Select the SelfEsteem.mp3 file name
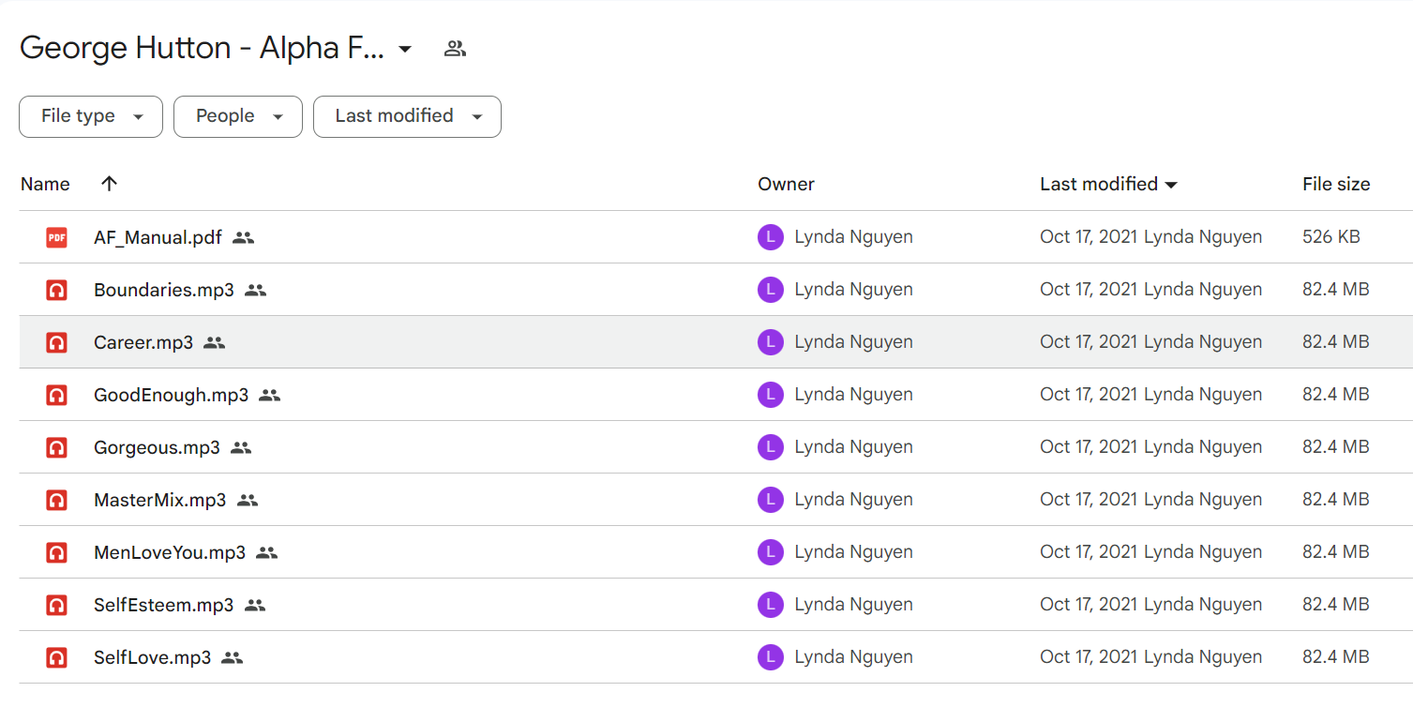This screenshot has width=1413, height=722. point(163,605)
